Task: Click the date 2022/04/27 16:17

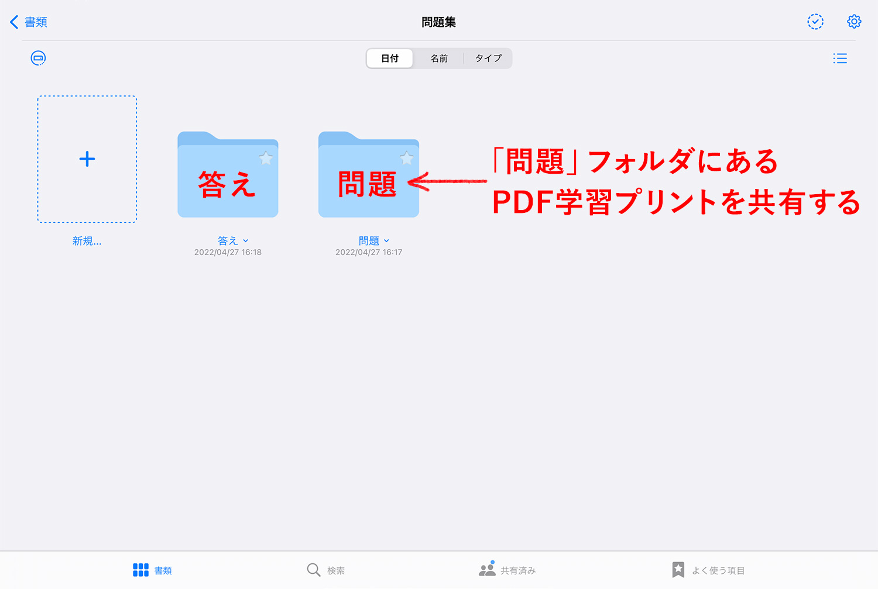Action: point(369,253)
